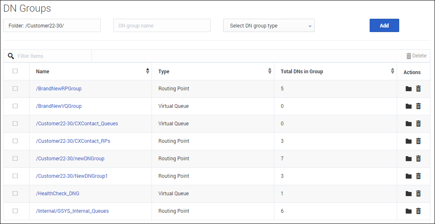Open the /Customer22-30/newDNGroup link

point(70,159)
